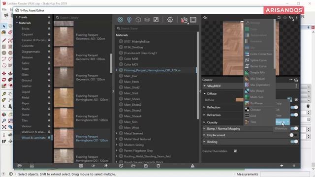Select the Marc_Hair material
Image resolution: width=315 pixels, height=177 pixels.
131,76
